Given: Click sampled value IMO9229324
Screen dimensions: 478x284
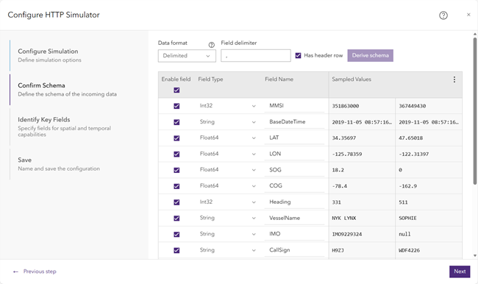Looking at the screenshot, I should click(x=347, y=234).
